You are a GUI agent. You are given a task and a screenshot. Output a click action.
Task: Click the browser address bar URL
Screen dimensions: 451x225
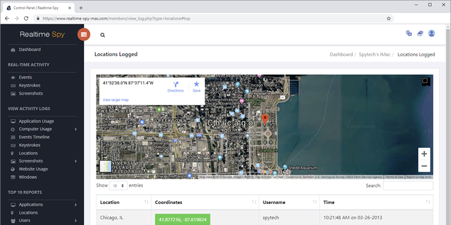(116, 19)
